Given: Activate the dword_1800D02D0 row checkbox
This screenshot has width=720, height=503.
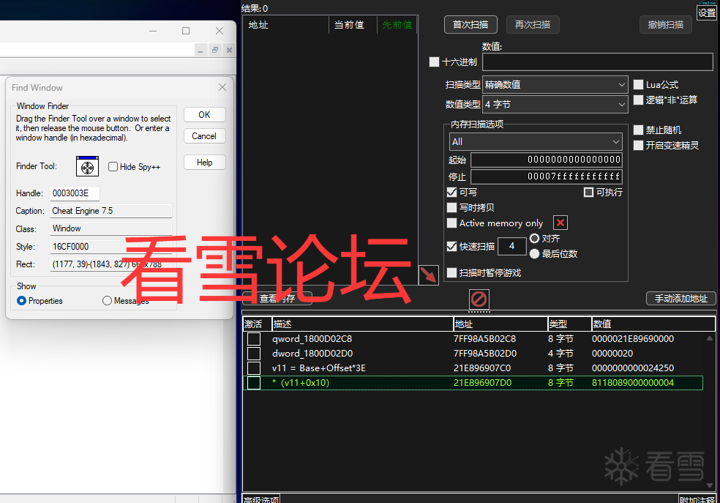Looking at the screenshot, I should 254,354.
